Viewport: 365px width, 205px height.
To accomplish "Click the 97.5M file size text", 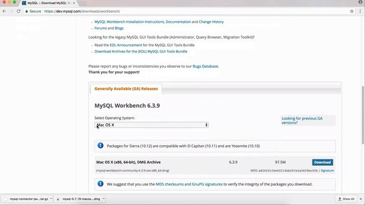I will (x=280, y=162).
